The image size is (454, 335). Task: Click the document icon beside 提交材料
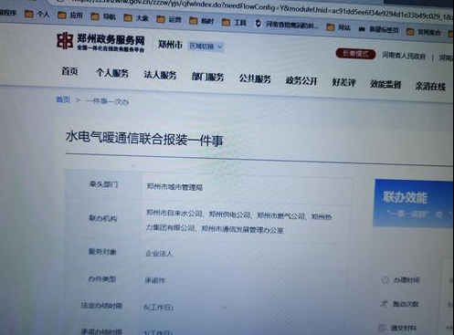pos(382,328)
